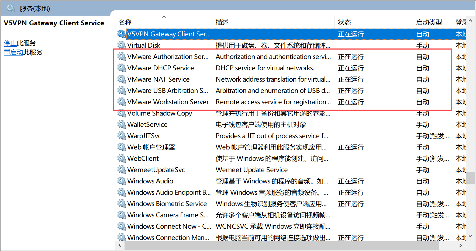Screen dimensions: 476x251
Task: Click 'Remote access service for registration' description
Action: tap(273, 102)
